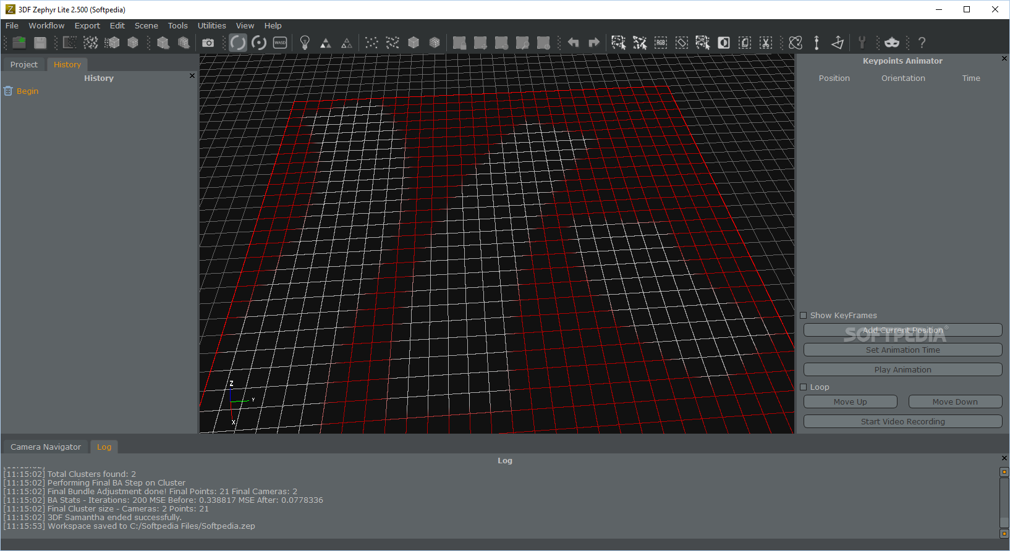Open the vertical measurement tool icon
Viewport: 1010px width, 551px height.
(x=817, y=43)
